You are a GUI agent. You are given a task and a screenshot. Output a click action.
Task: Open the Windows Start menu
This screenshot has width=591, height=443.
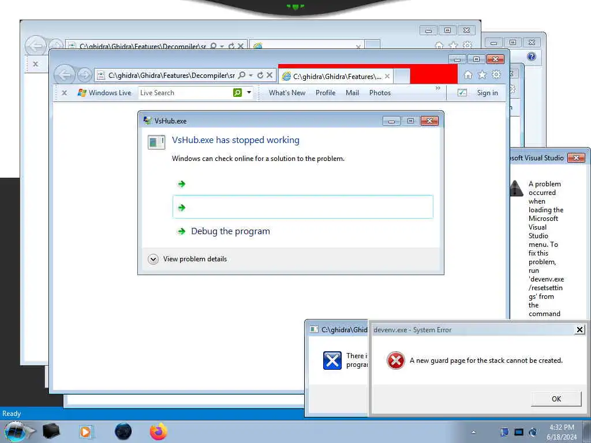pyautogui.click(x=16, y=431)
